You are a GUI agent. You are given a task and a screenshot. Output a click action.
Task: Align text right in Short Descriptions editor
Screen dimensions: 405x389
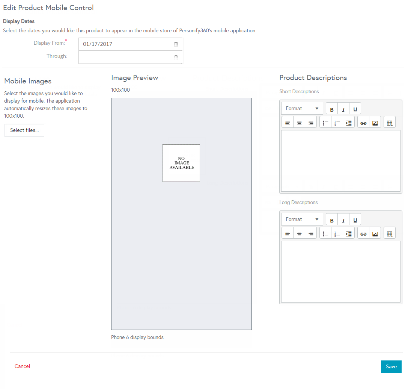311,123
